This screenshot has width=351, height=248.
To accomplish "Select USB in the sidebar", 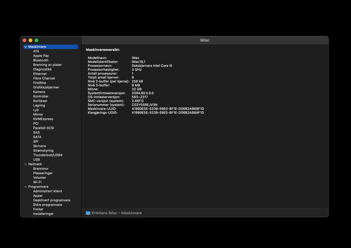I will pyautogui.click(x=37, y=160).
